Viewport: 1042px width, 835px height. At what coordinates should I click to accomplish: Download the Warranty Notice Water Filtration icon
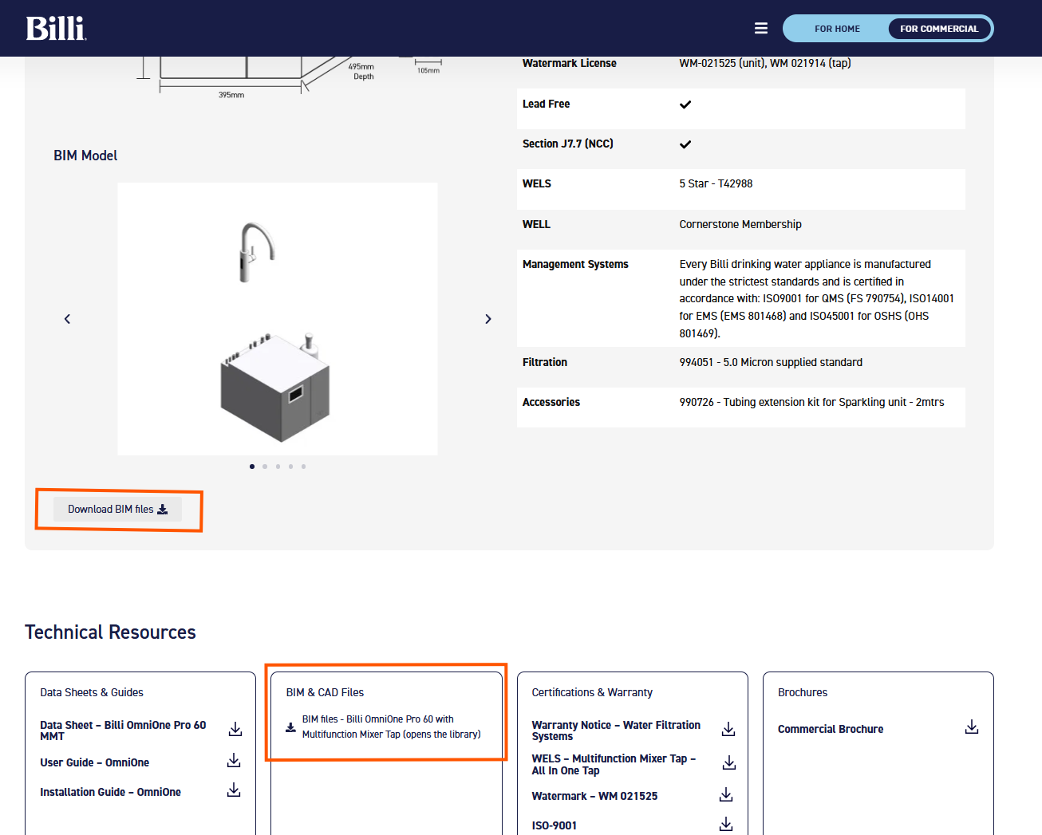(728, 730)
